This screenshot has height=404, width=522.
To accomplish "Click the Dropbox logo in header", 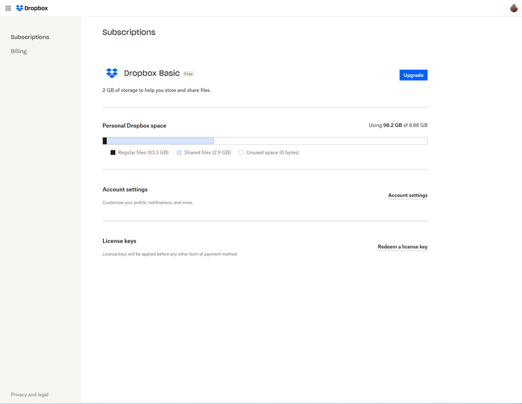I will (32, 8).
